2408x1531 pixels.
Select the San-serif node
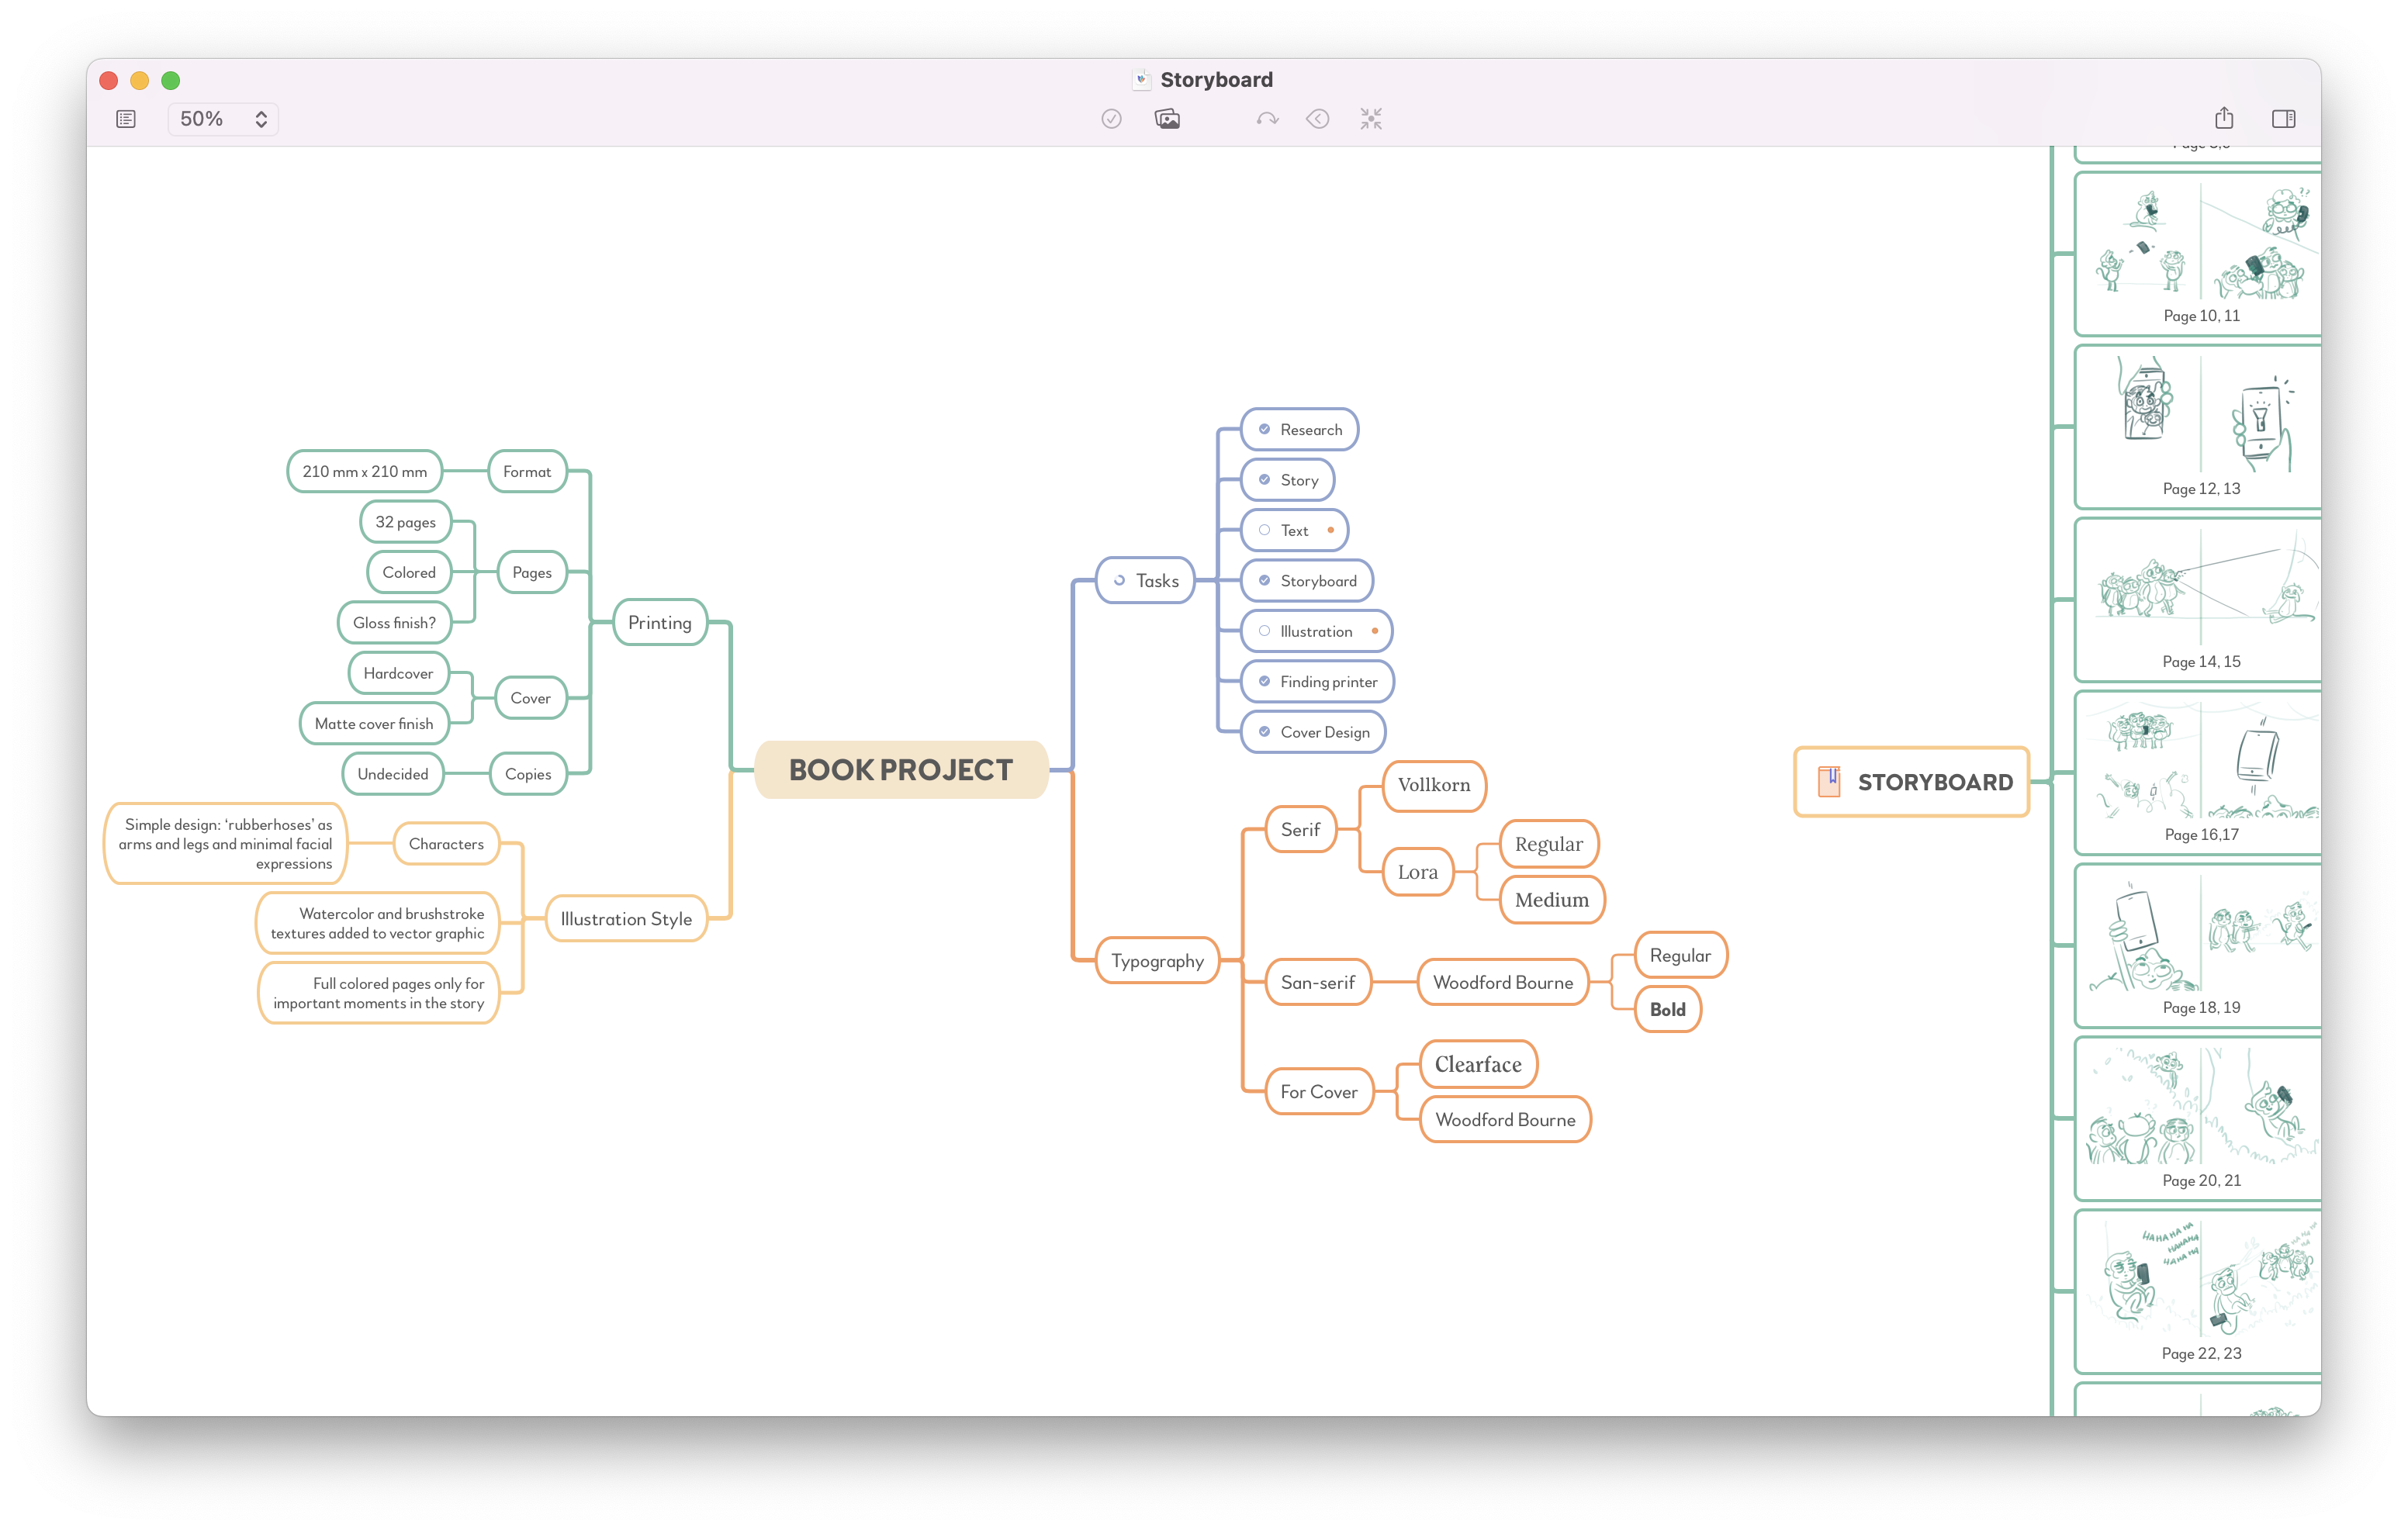click(x=1318, y=982)
